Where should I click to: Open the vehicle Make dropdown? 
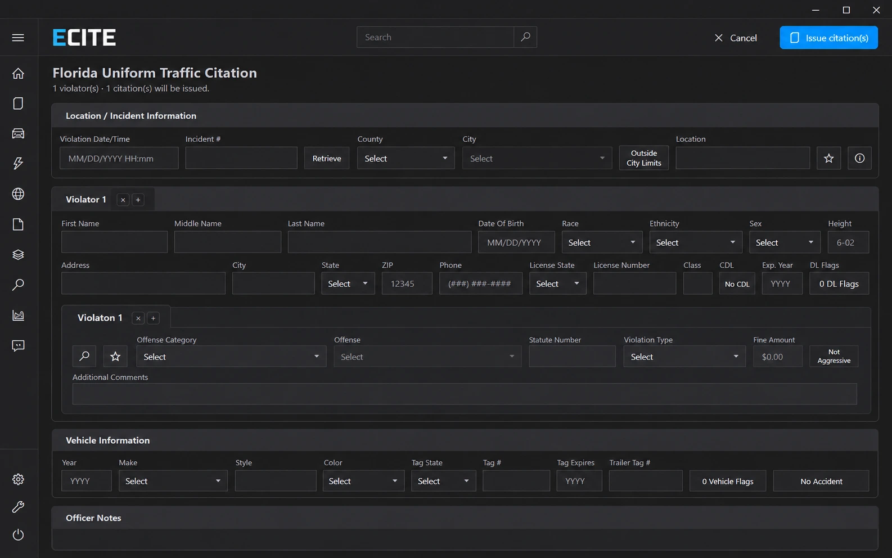173,481
